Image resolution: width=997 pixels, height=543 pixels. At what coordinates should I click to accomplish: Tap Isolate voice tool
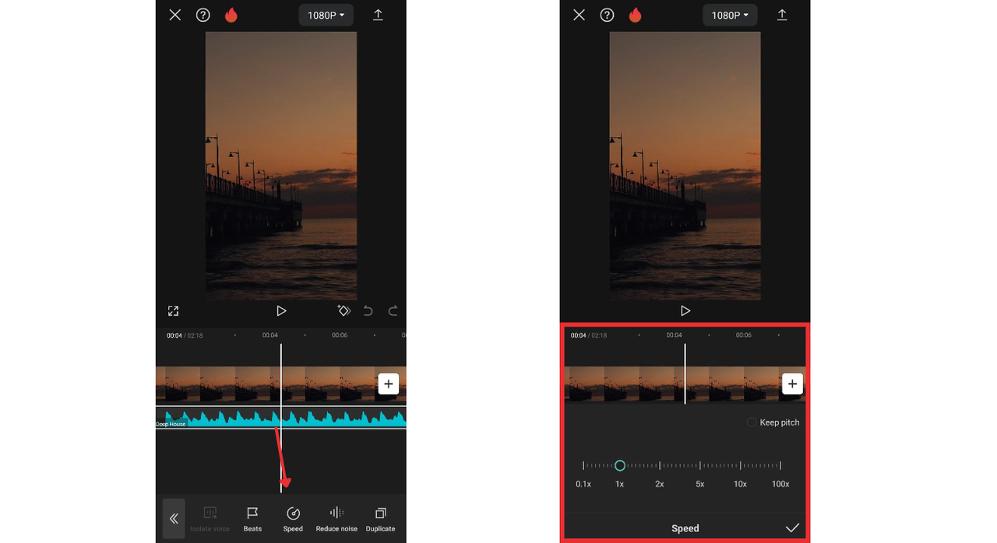click(210, 519)
